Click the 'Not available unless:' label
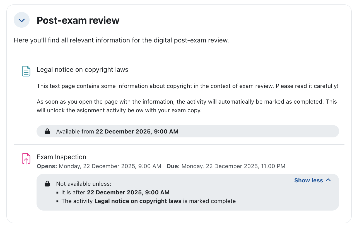Image resolution: width=357 pixels, height=229 pixels. [x=84, y=184]
